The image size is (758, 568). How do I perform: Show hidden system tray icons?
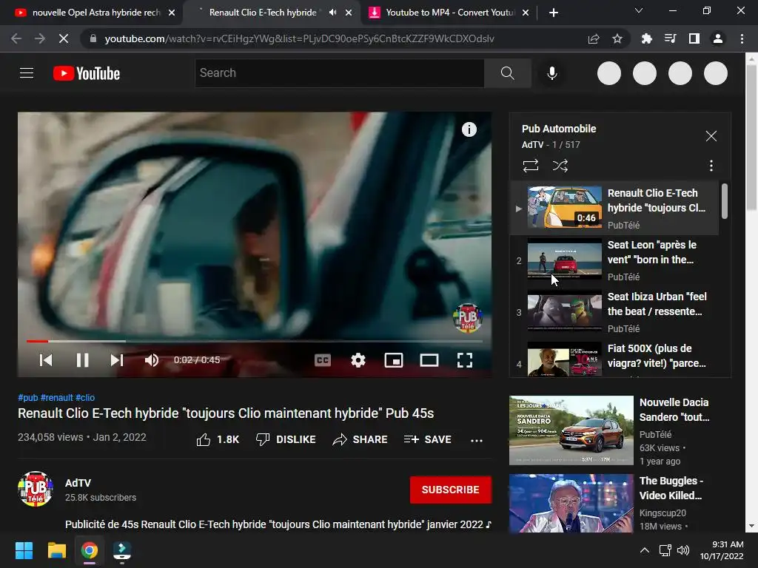pos(645,550)
